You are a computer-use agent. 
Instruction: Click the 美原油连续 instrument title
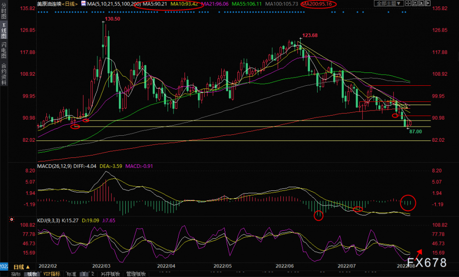click(x=49, y=4)
